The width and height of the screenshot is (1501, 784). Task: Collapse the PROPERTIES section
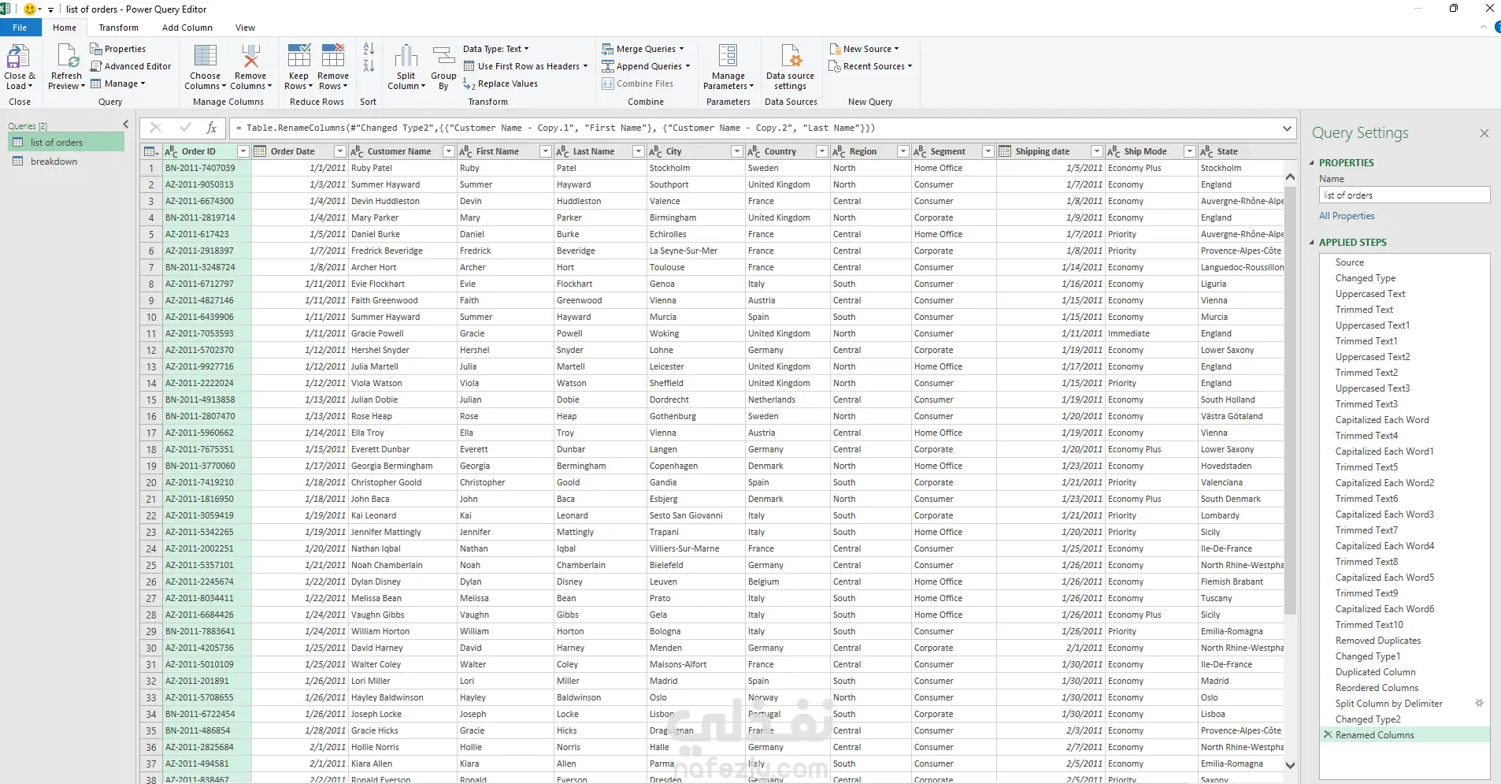[x=1312, y=163]
